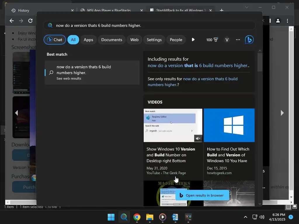Open the network icon in system tray

tap(255, 217)
